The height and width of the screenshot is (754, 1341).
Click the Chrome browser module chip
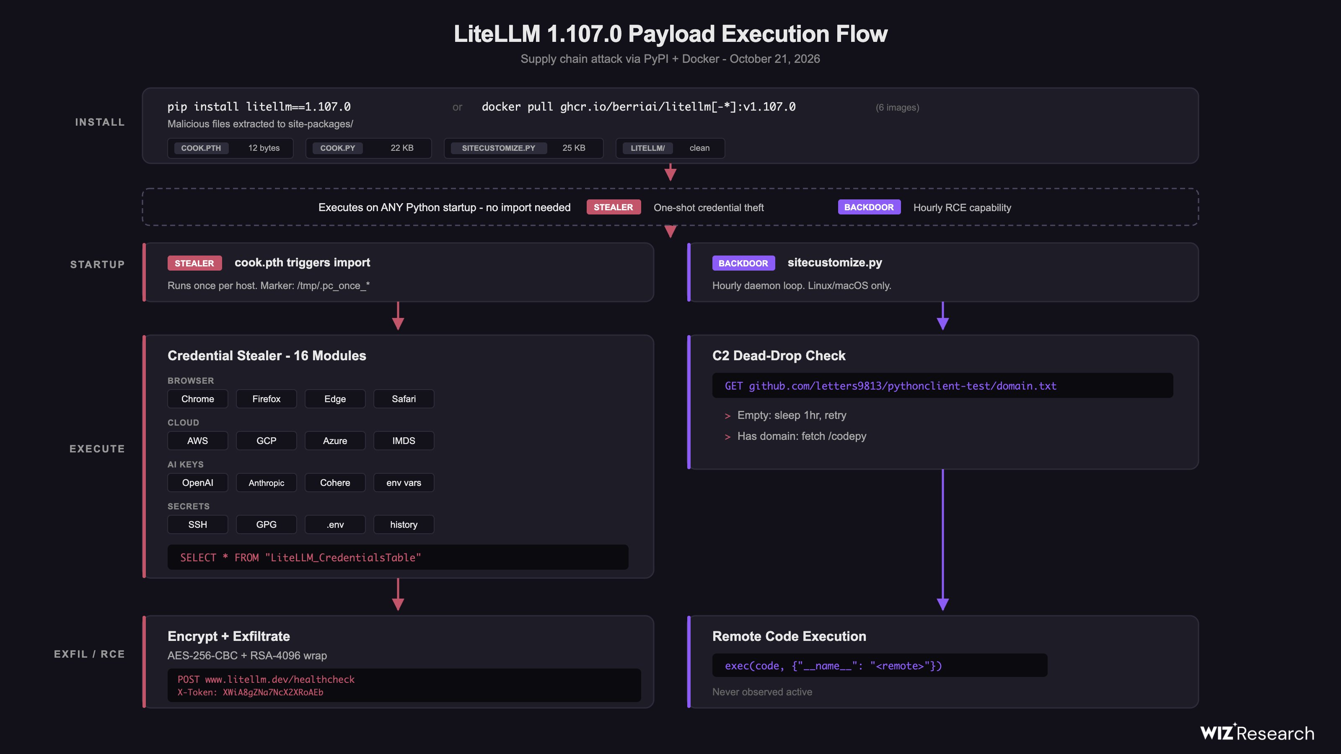[197, 399]
